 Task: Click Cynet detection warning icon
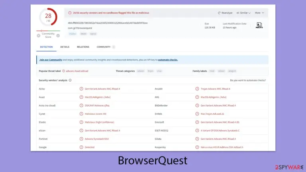click(x=81, y=114)
